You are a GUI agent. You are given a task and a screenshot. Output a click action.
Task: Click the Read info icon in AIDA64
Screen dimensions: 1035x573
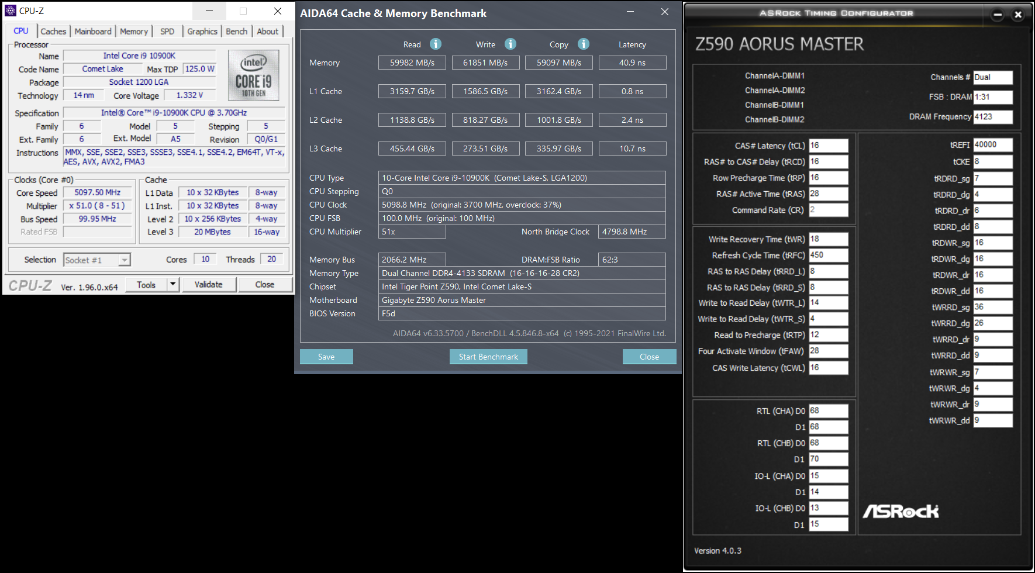tap(436, 44)
